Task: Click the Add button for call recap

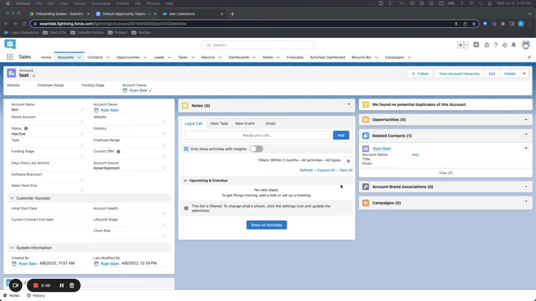Action: click(341, 135)
